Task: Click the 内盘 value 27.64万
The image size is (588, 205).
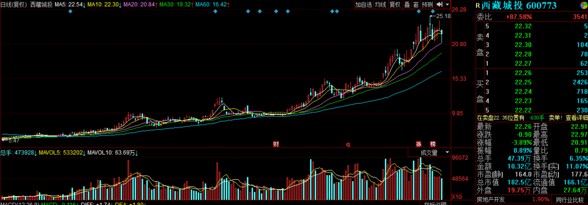Action: coord(576,190)
